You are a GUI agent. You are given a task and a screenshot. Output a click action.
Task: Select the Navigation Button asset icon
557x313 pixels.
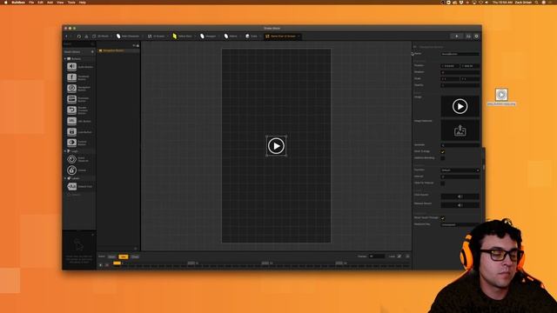tap(71, 88)
